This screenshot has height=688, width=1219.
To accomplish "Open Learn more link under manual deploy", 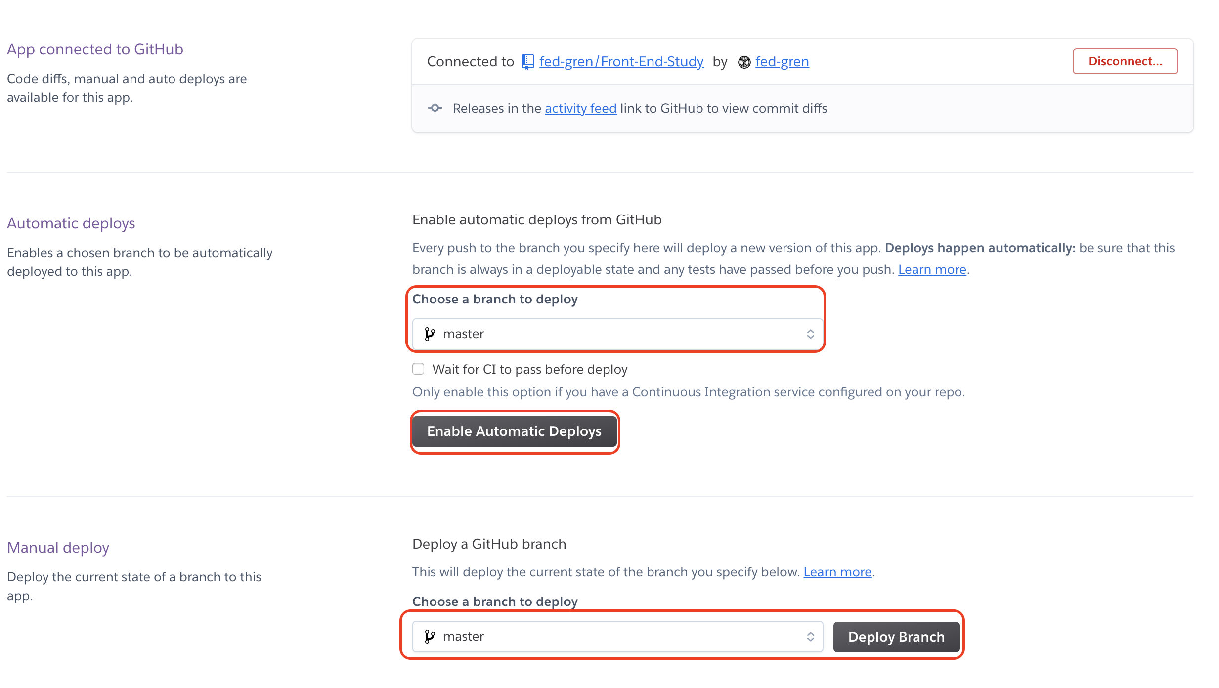I will click(x=837, y=572).
